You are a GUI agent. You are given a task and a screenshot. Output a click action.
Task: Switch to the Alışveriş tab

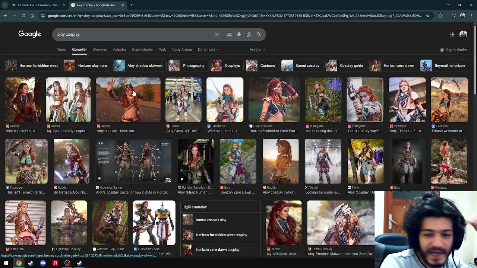99,50
